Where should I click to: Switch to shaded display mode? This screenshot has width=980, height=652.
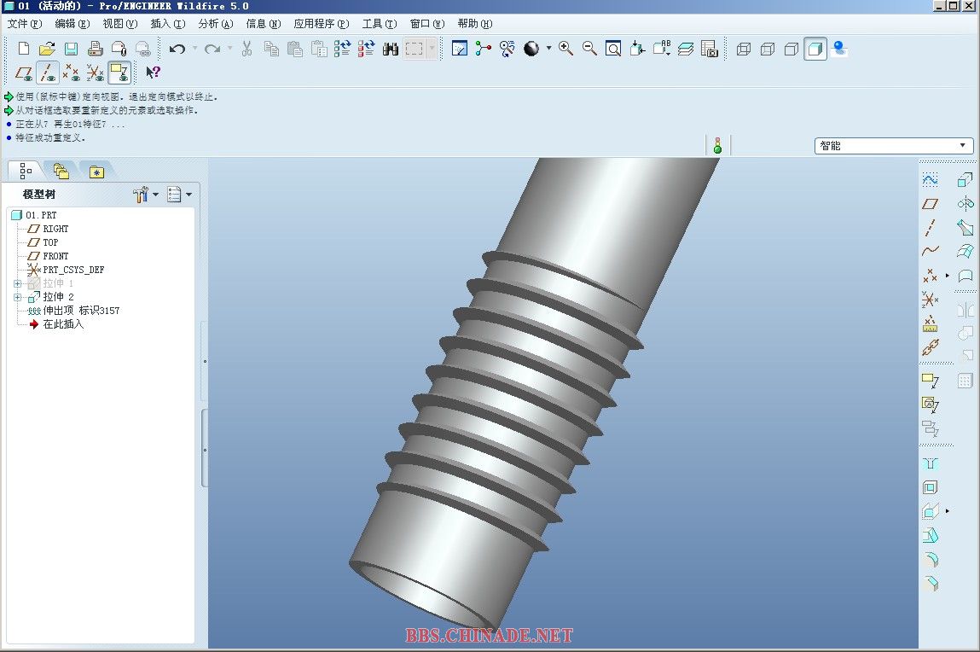click(815, 49)
